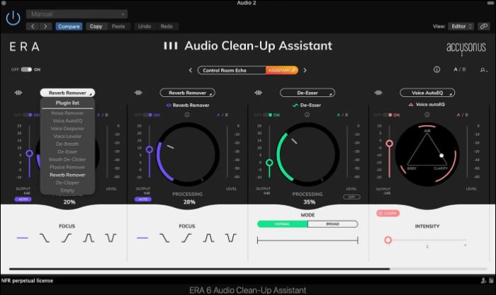This screenshot has height=295, width=496.
Task: Click info icon in De-Esser module
Action: (308, 115)
